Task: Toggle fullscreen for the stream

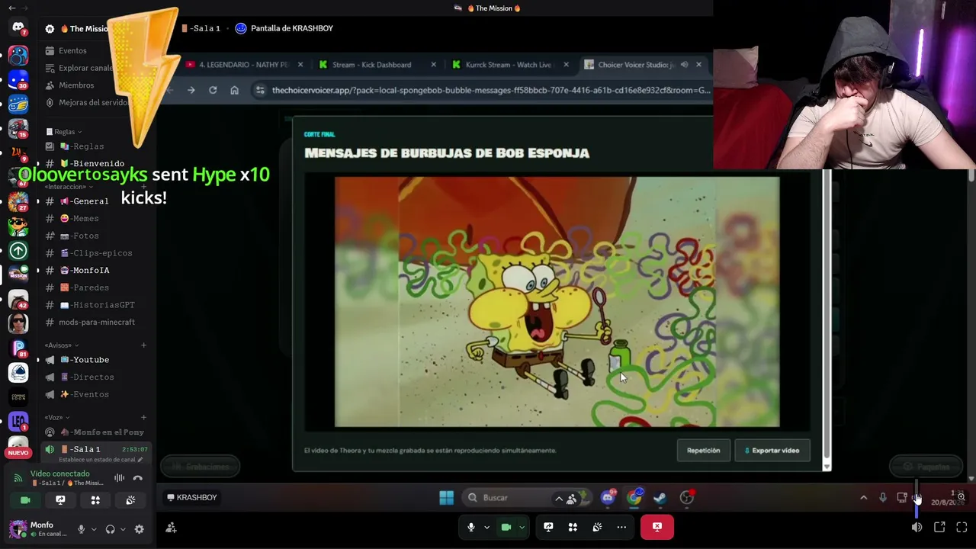Action: (x=962, y=527)
